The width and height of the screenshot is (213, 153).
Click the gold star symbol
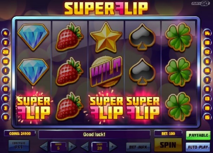click(x=106, y=37)
